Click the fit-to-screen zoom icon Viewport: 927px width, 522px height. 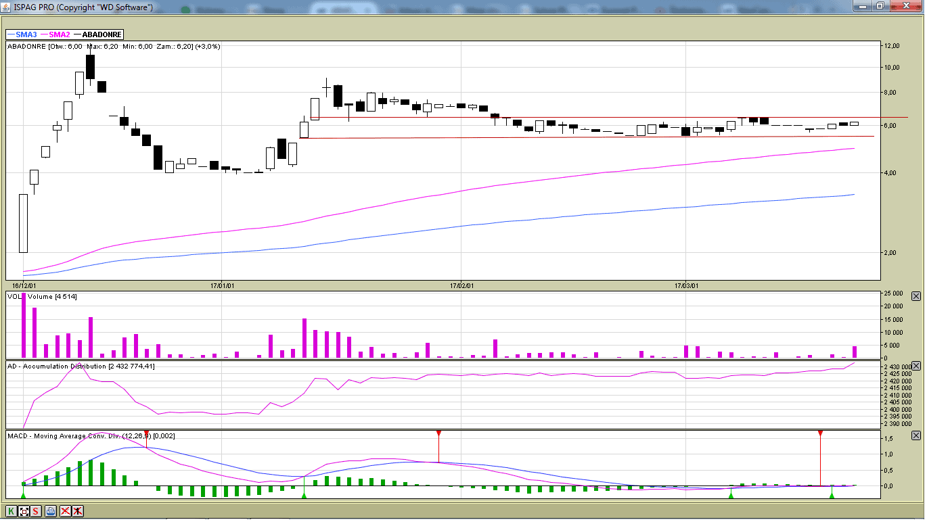click(24, 511)
